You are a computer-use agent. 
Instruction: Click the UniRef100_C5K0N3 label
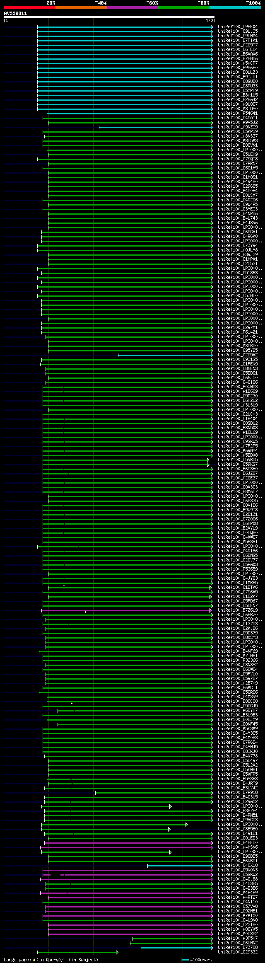[238, 870]
